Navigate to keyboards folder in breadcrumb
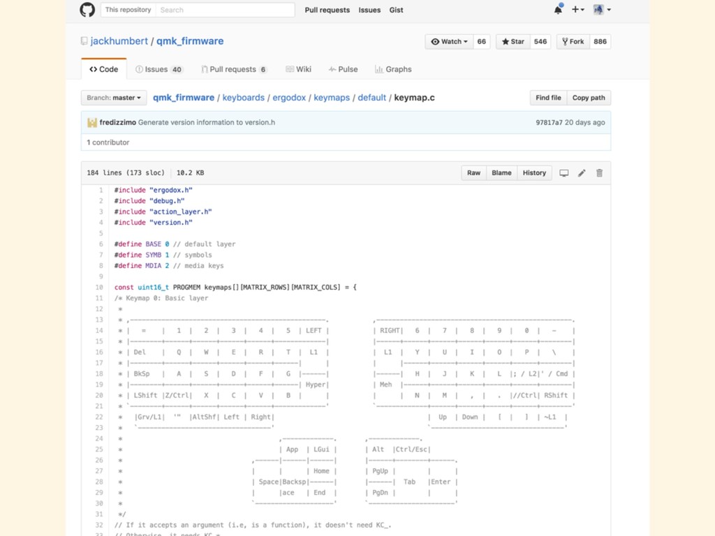Screen dimensions: 715x536 coord(244,98)
